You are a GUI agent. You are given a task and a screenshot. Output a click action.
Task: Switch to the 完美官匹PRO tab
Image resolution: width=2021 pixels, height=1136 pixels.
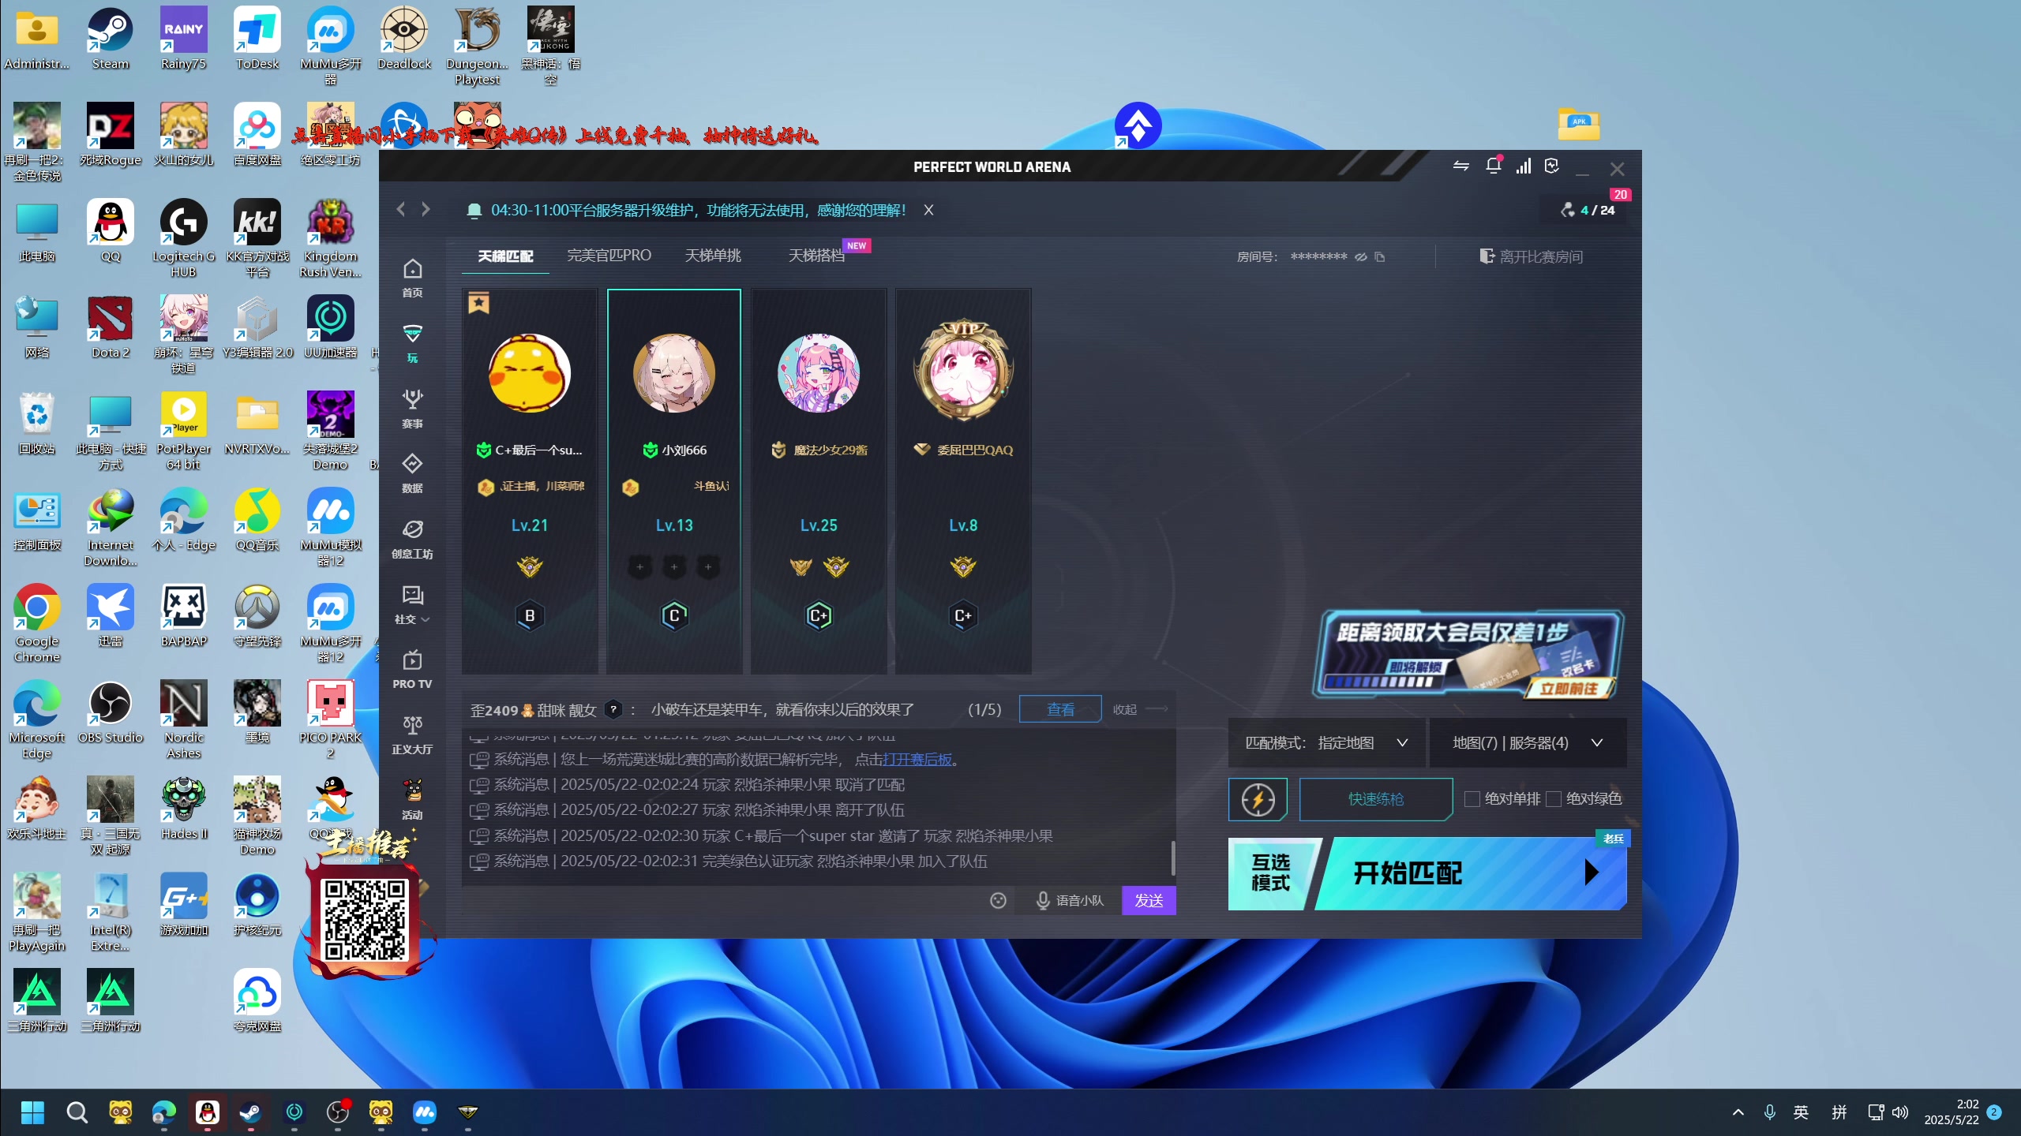(609, 256)
